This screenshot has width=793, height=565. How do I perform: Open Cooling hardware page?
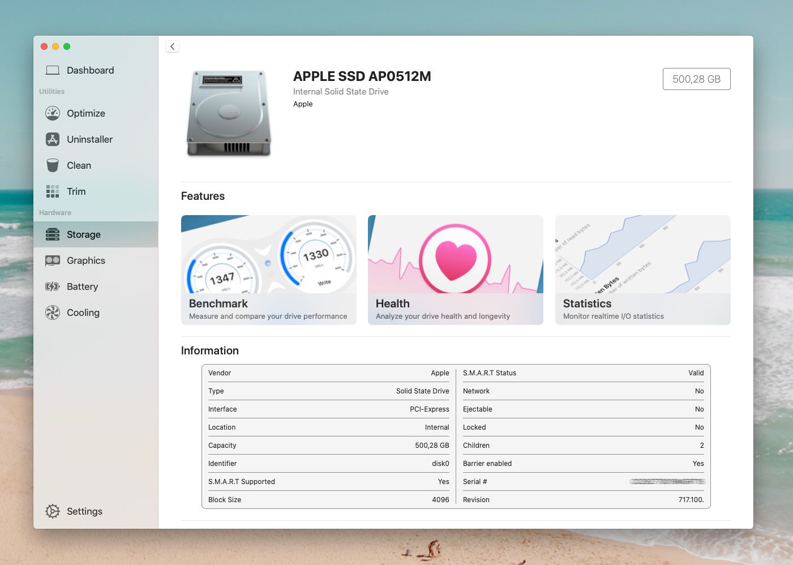(x=96, y=313)
